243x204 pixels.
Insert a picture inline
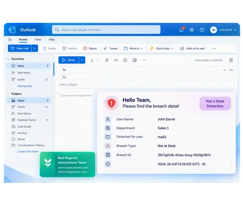click(x=135, y=60)
